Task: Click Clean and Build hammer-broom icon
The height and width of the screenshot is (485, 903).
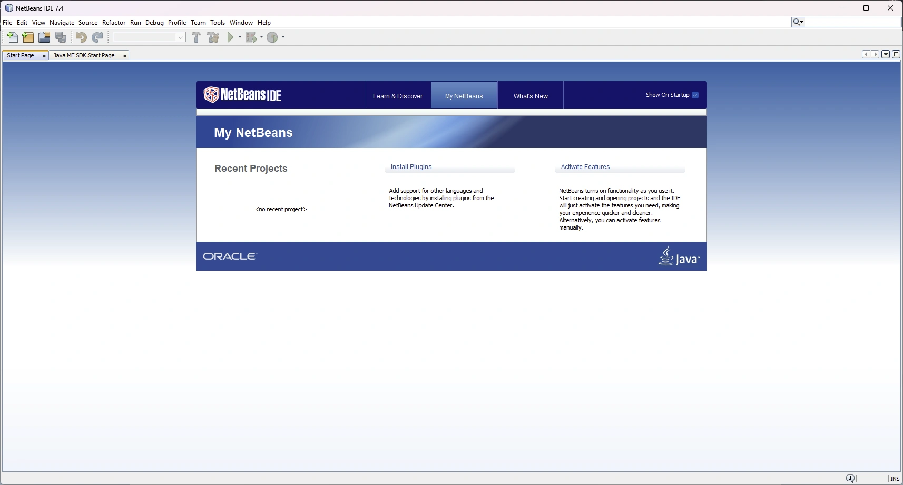Action: click(x=213, y=37)
